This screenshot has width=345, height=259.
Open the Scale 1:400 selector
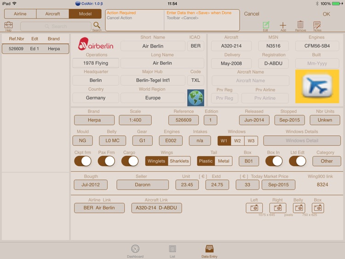pos(135,120)
